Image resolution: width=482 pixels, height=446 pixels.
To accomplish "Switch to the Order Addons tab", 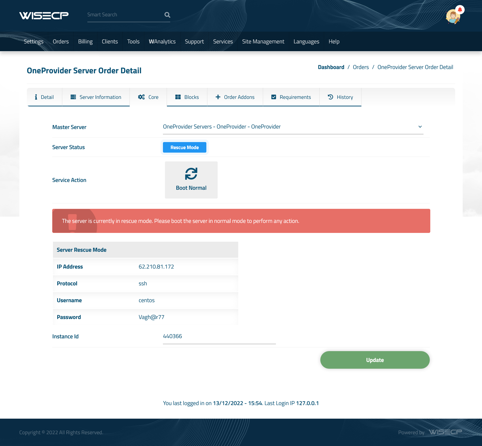I will [x=235, y=97].
